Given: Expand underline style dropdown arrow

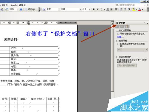Looking at the screenshot, I should pyautogui.click(x=104, y=9).
